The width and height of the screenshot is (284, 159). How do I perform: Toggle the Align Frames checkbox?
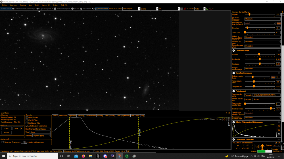pos(27,117)
